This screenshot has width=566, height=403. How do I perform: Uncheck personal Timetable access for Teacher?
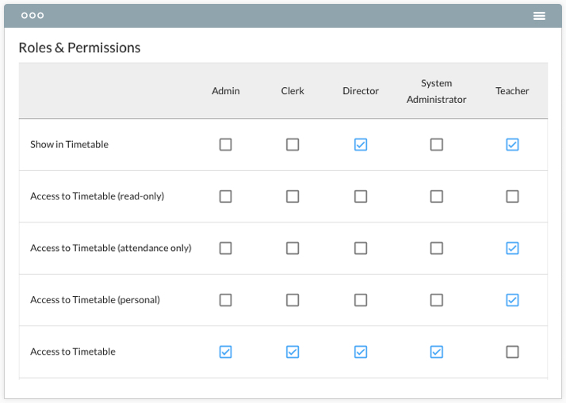coord(512,300)
